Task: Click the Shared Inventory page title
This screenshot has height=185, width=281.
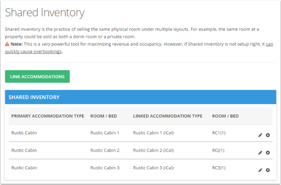Action: (45, 13)
